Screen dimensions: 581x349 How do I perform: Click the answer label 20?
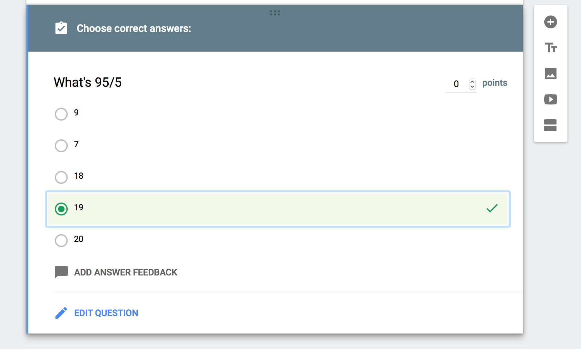(x=79, y=239)
